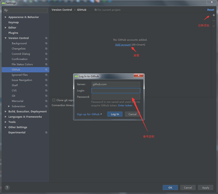Click project-level icon next to Version Control
Viewport: 218px width, 194px height.
tap(46, 38)
